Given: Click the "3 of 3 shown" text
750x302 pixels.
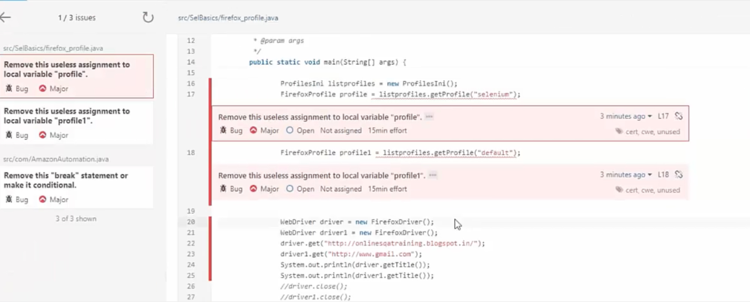Looking at the screenshot, I should click(76, 219).
